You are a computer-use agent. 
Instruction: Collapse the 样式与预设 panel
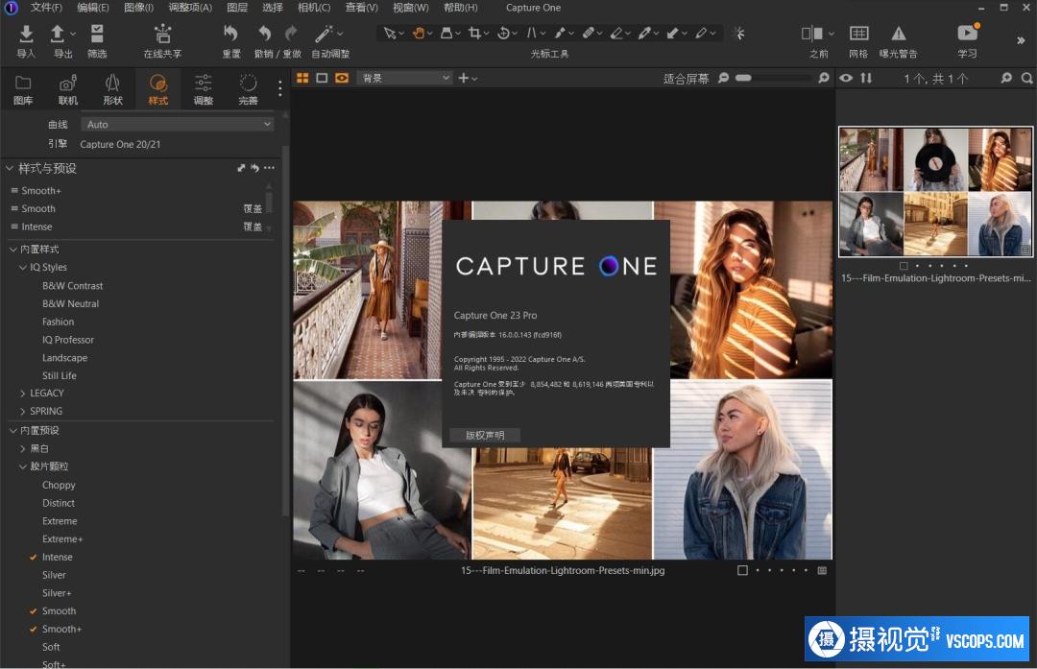(x=10, y=169)
